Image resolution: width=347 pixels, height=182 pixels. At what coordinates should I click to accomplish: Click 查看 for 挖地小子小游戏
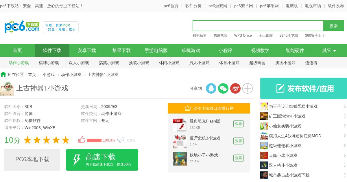239,158
